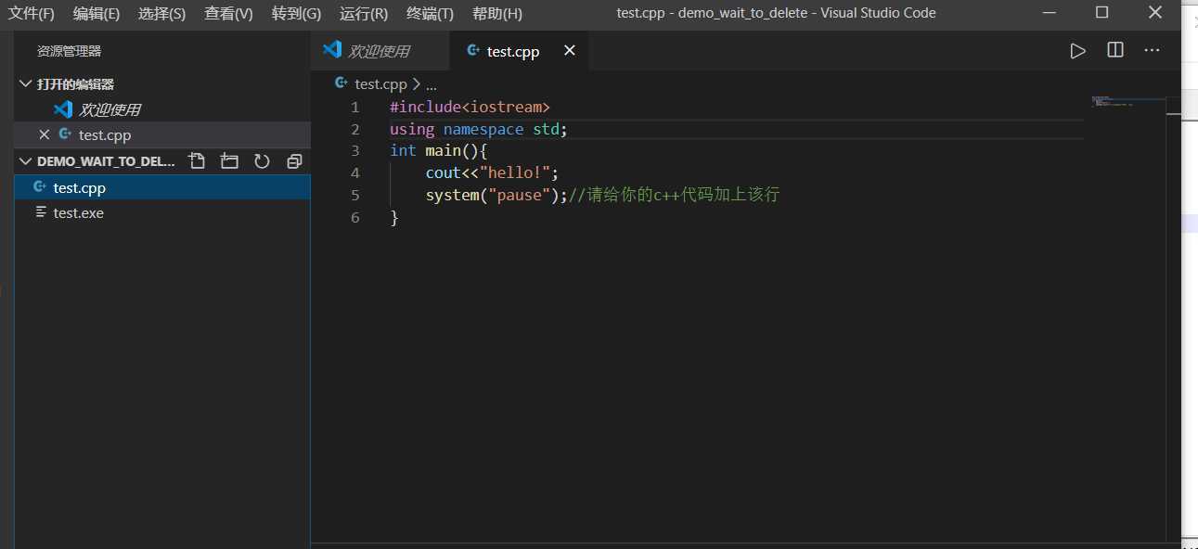The image size is (1198, 549).
Task: Split the editor to the right
Action: point(1115,50)
